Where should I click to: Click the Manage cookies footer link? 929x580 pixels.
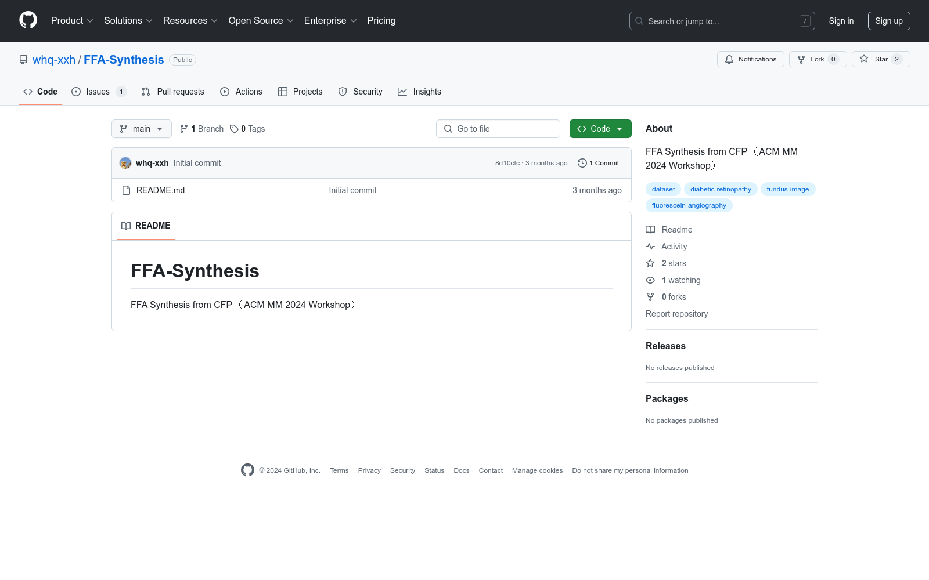tap(538, 470)
